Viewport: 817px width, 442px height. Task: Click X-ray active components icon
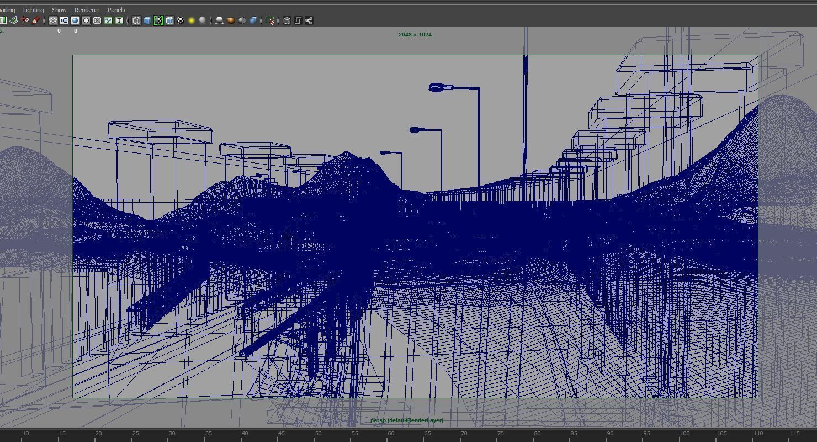point(298,20)
